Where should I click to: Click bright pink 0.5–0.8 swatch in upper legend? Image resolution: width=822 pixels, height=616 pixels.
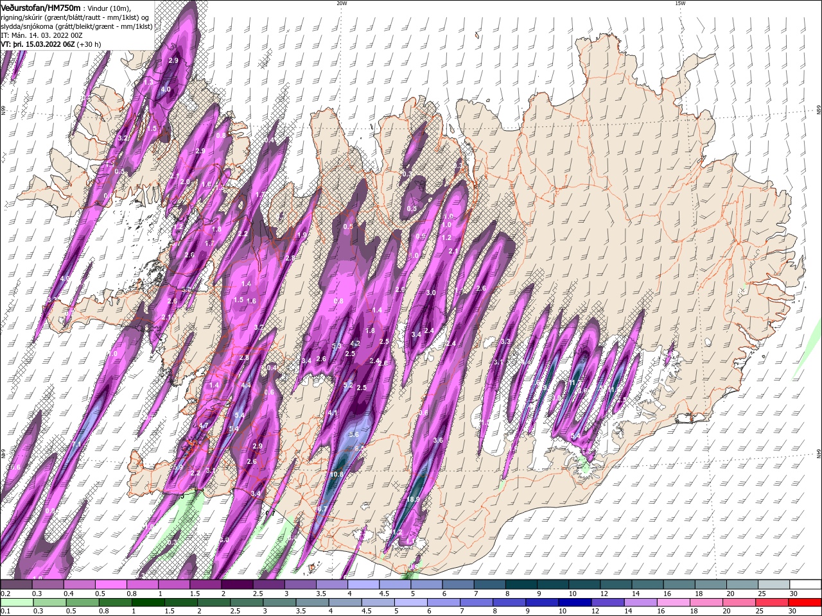tap(110, 585)
